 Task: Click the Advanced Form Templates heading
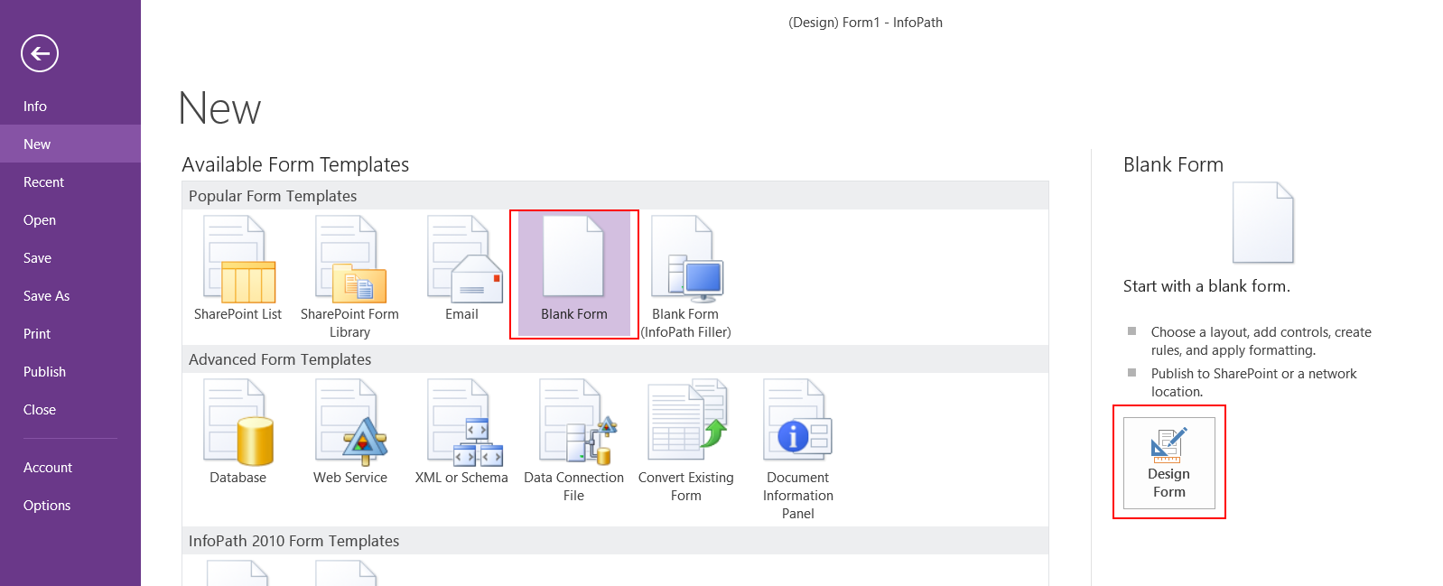(x=280, y=359)
